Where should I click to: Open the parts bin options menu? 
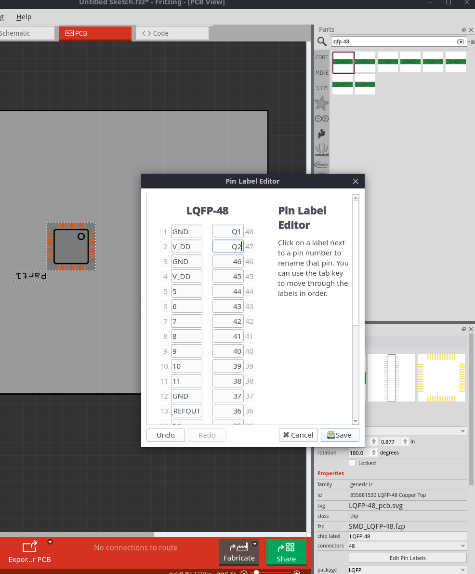(x=472, y=42)
